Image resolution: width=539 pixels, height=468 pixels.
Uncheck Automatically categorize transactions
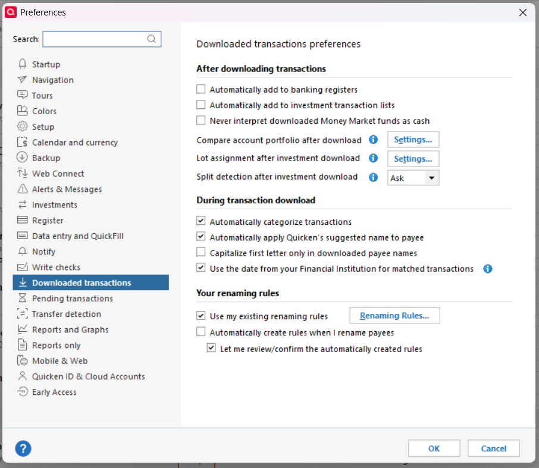tap(200, 221)
